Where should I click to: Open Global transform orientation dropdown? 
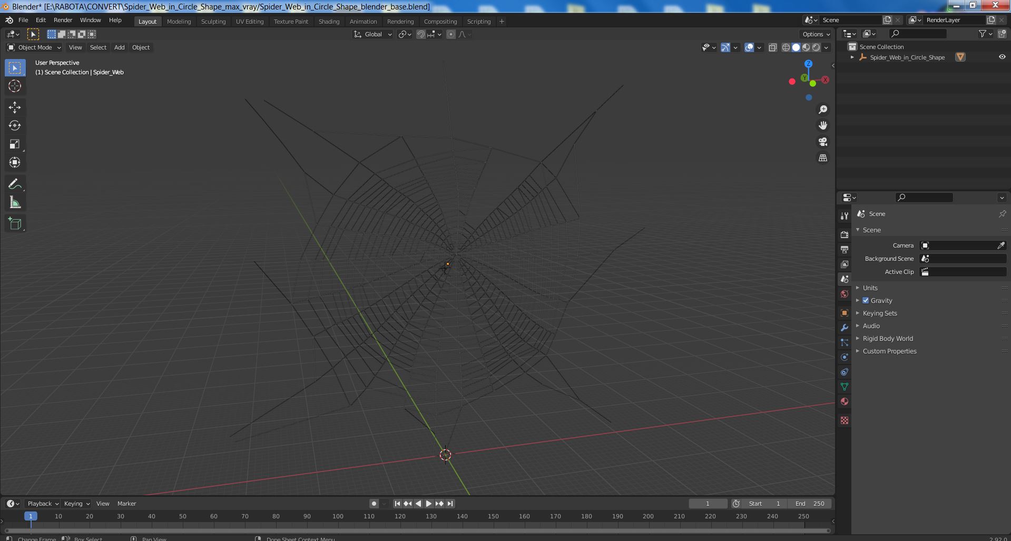[373, 34]
